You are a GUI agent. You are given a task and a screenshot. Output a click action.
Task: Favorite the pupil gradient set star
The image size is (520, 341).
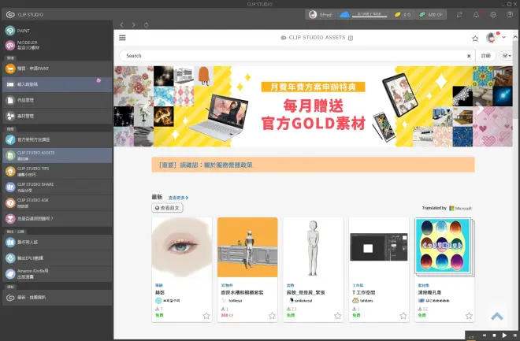[x=469, y=316]
